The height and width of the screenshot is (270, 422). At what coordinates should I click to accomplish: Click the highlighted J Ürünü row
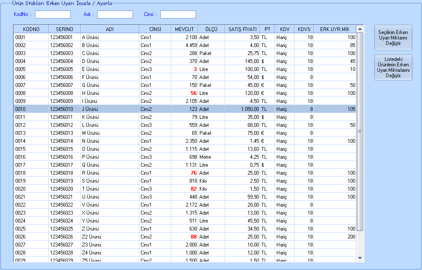(185, 109)
